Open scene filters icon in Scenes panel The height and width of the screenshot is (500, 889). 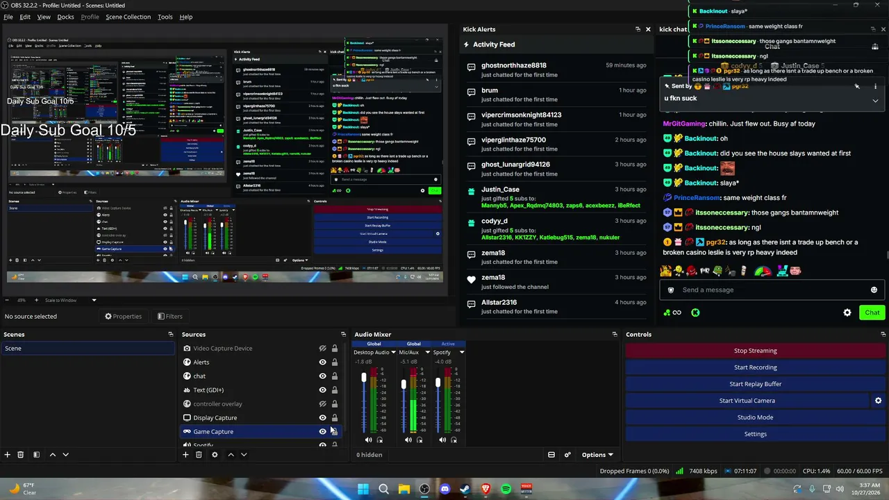coord(36,455)
